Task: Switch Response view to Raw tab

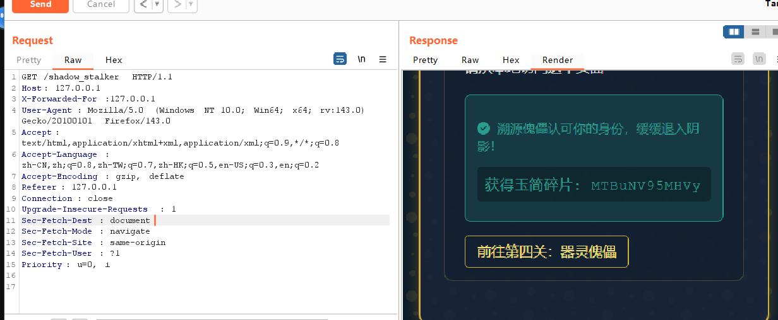Action: coord(470,60)
